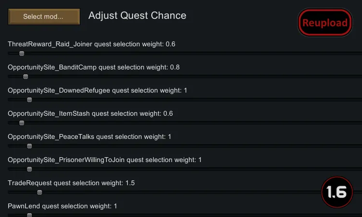This screenshot has width=362, height=217.
Task: Click the red Reupload badge
Action: click(325, 23)
